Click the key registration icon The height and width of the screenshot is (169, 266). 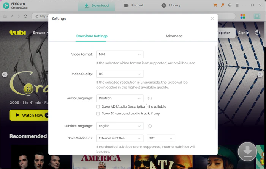point(222,5)
